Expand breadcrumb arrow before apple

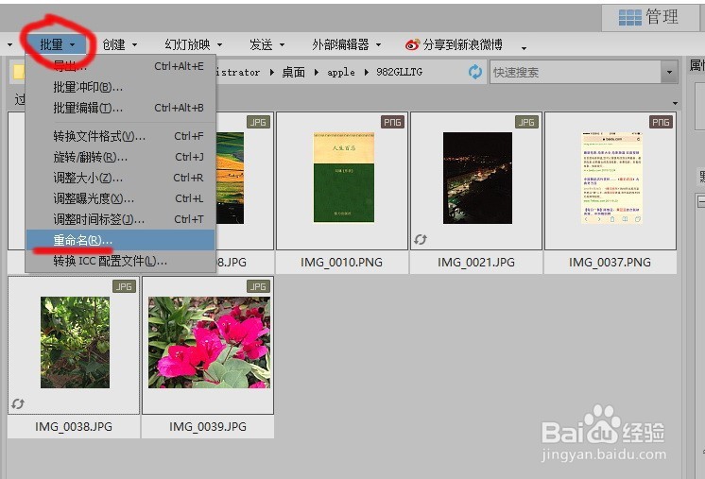317,72
